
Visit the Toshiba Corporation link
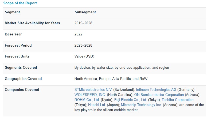tap(178, 100)
